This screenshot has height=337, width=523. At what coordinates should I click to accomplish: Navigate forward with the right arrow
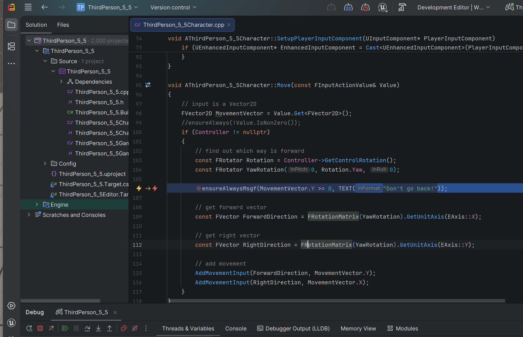point(62,7)
